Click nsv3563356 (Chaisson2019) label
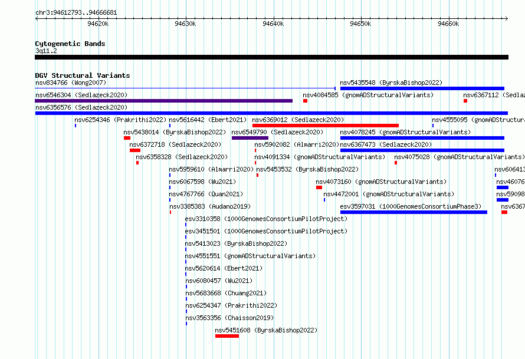 (x=229, y=318)
